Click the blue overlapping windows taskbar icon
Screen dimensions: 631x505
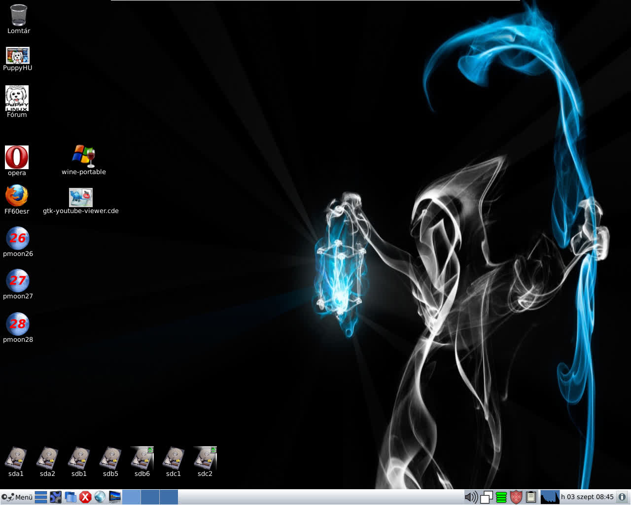pyautogui.click(x=70, y=497)
